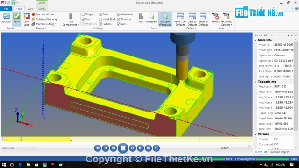
Task: Click Reset to Defaults
Action: [203, 19]
